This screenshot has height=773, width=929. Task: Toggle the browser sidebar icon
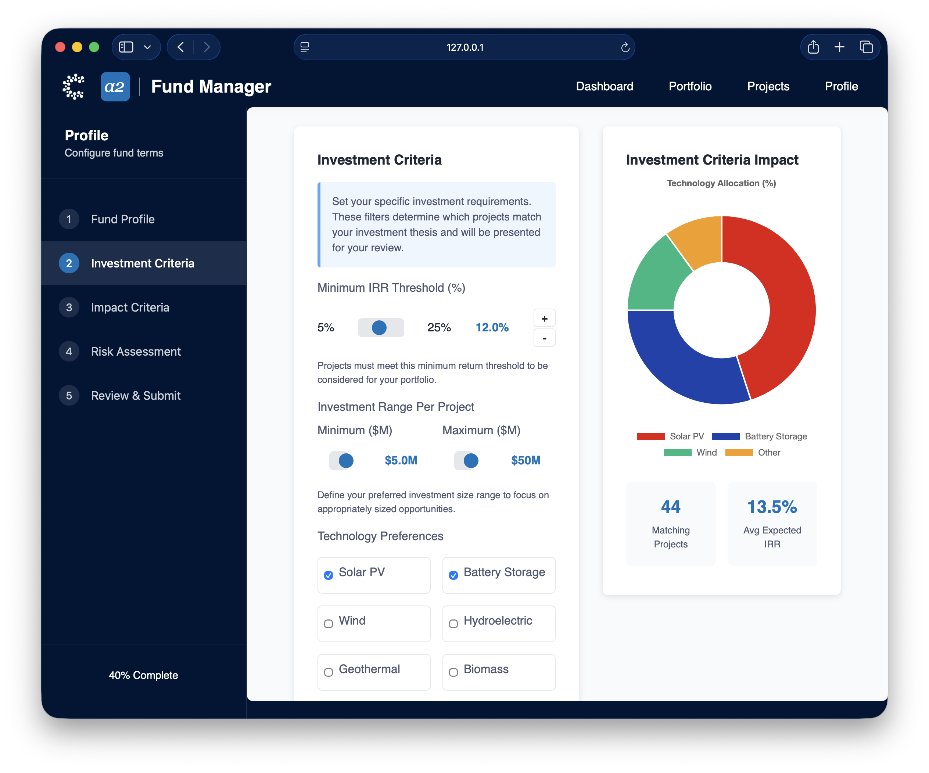(x=127, y=47)
